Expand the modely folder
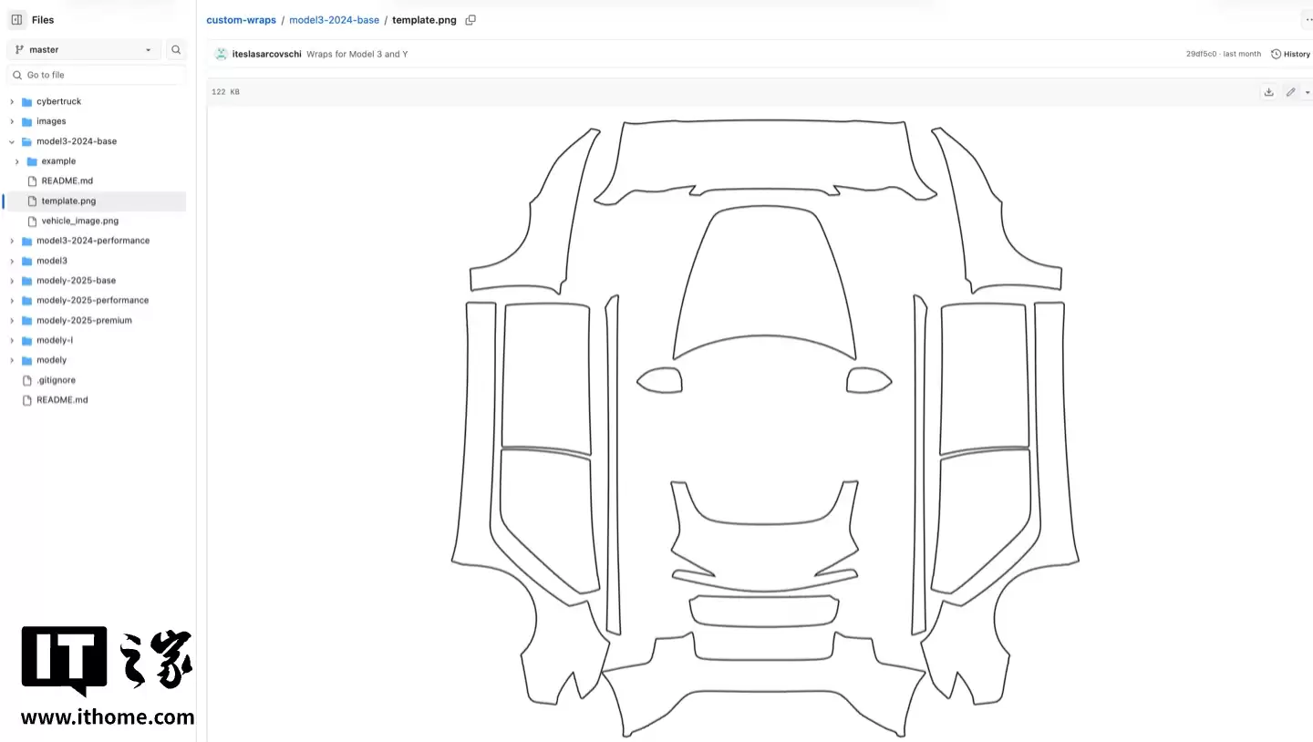Viewport: 1313px width, 742px height. (x=10, y=359)
